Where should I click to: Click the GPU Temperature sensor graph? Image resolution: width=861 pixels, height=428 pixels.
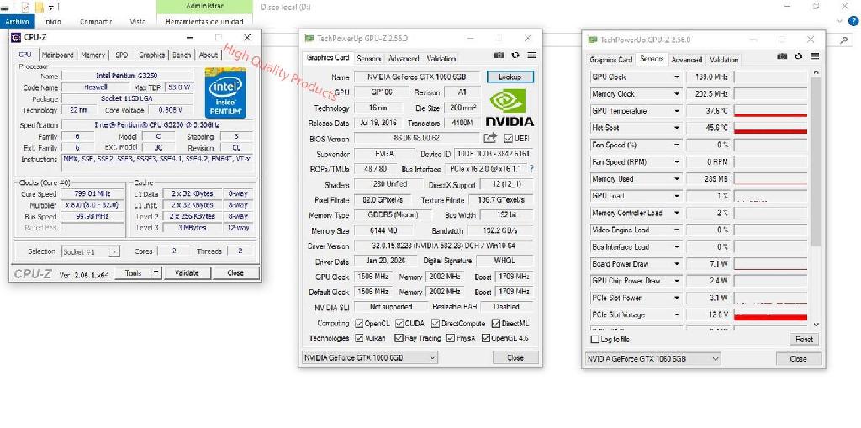coord(770,111)
